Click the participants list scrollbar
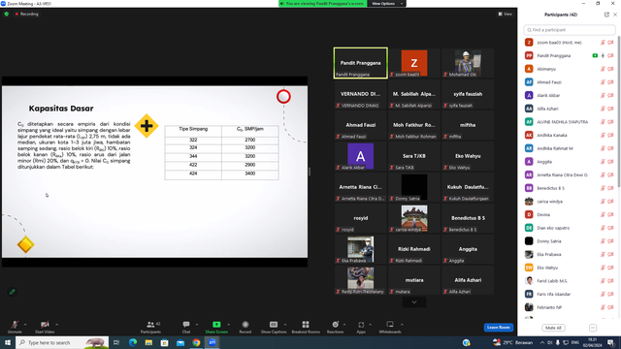621x349 pixels. (619, 111)
